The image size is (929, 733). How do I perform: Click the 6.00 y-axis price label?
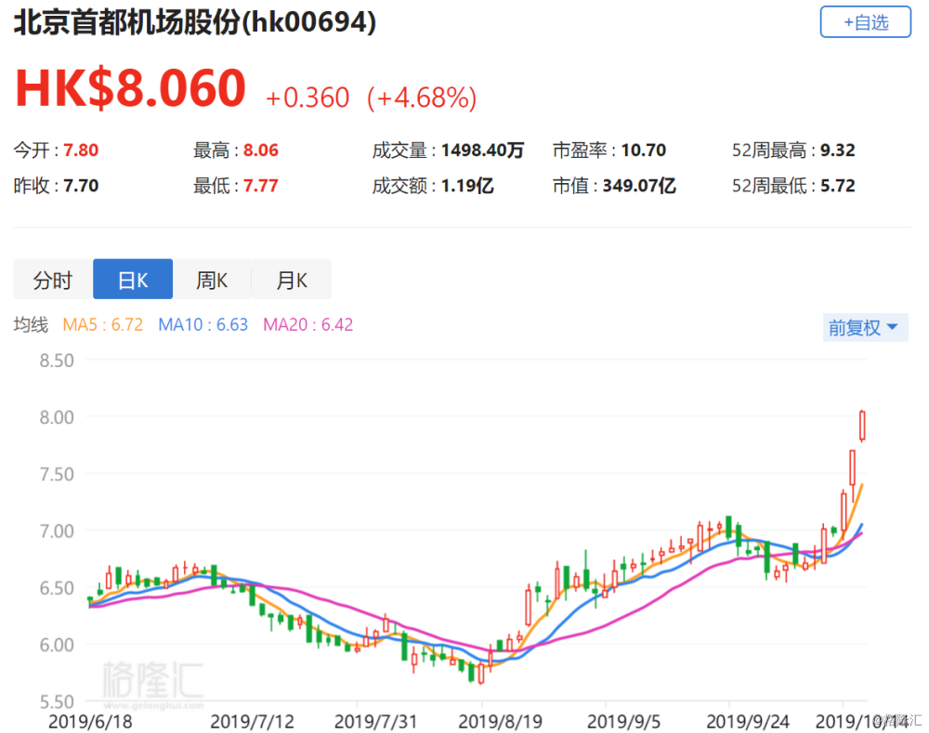(x=57, y=645)
